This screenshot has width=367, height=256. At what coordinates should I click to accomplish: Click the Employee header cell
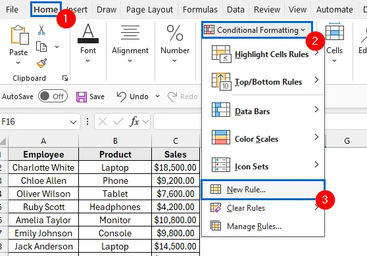click(43, 154)
